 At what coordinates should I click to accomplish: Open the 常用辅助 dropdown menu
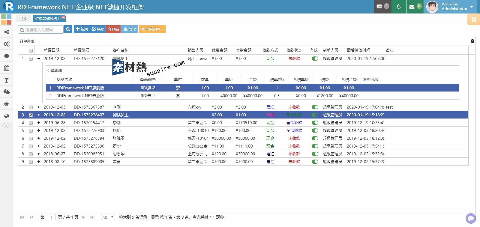[x=152, y=29]
